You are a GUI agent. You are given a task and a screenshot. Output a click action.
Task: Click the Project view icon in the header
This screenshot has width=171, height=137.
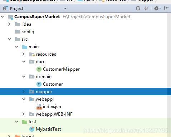(6, 9)
